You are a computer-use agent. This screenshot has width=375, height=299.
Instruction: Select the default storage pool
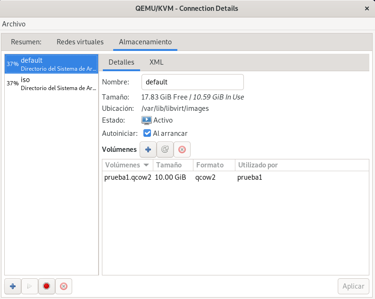tap(51, 64)
